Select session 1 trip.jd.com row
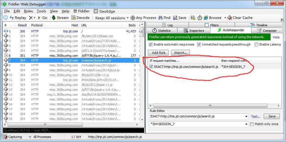Screen dimensions: 286x142 pos(71,31)
